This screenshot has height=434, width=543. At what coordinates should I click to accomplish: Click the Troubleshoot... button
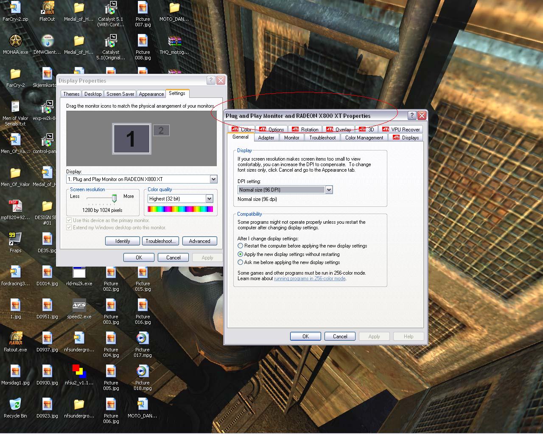(x=160, y=241)
